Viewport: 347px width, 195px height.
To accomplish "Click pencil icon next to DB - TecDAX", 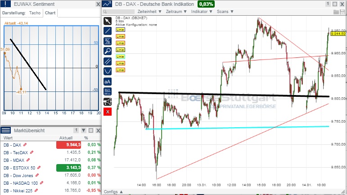I will tap(32, 152).
